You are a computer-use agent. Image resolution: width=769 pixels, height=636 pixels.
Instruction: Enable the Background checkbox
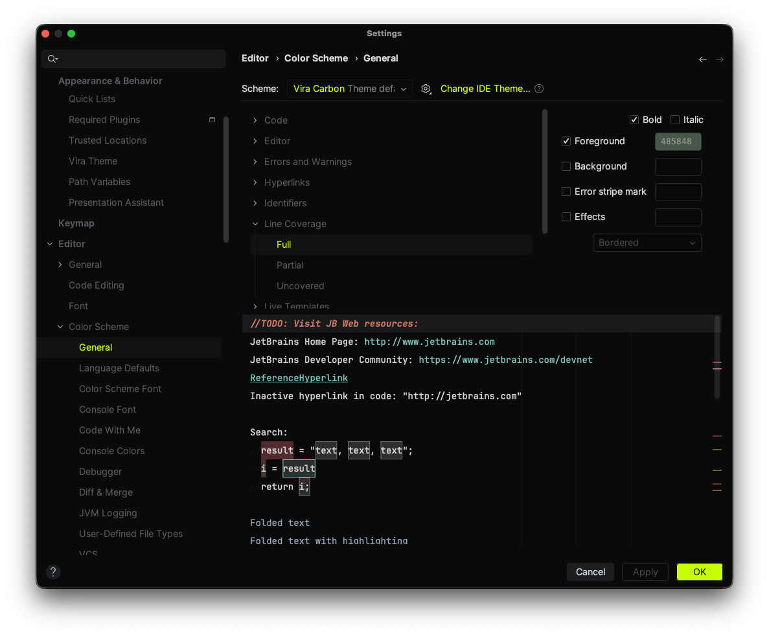click(x=566, y=166)
